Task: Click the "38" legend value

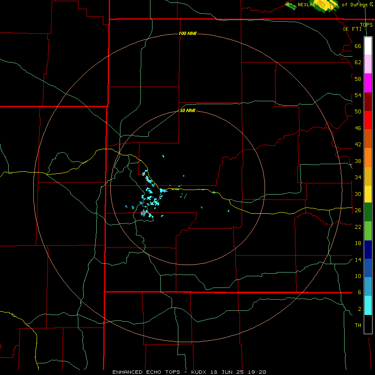Action: pyautogui.click(x=358, y=161)
